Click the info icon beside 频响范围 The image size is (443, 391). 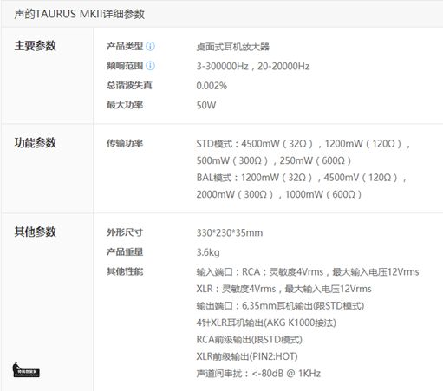[x=150, y=66]
